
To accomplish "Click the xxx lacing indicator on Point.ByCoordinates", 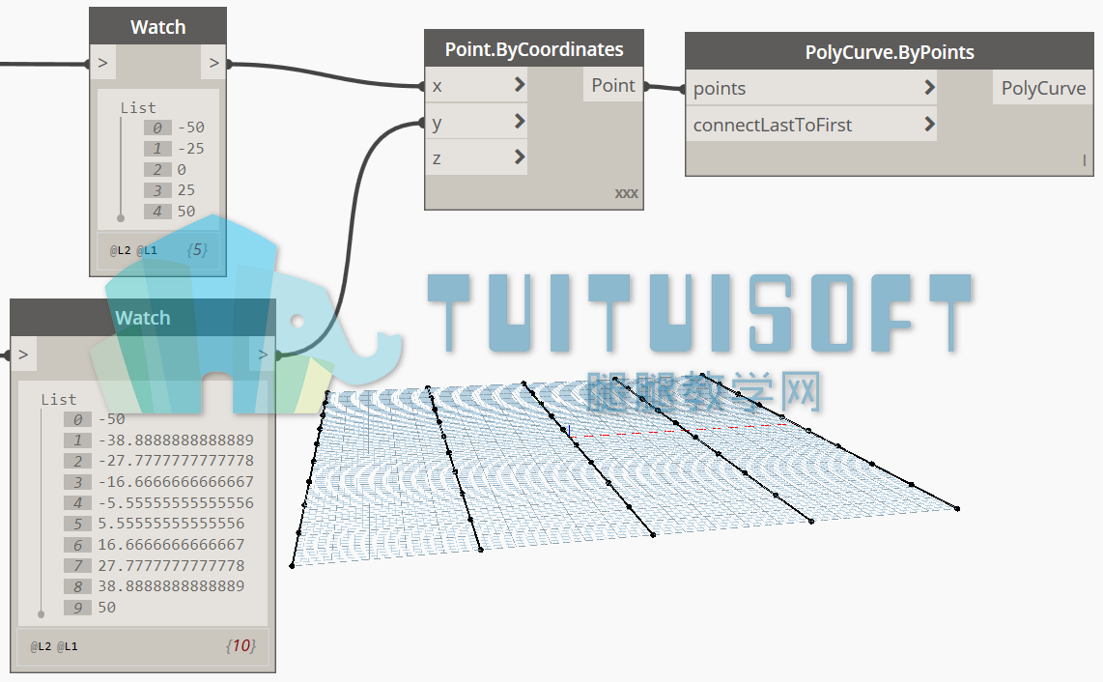I will 626,193.
